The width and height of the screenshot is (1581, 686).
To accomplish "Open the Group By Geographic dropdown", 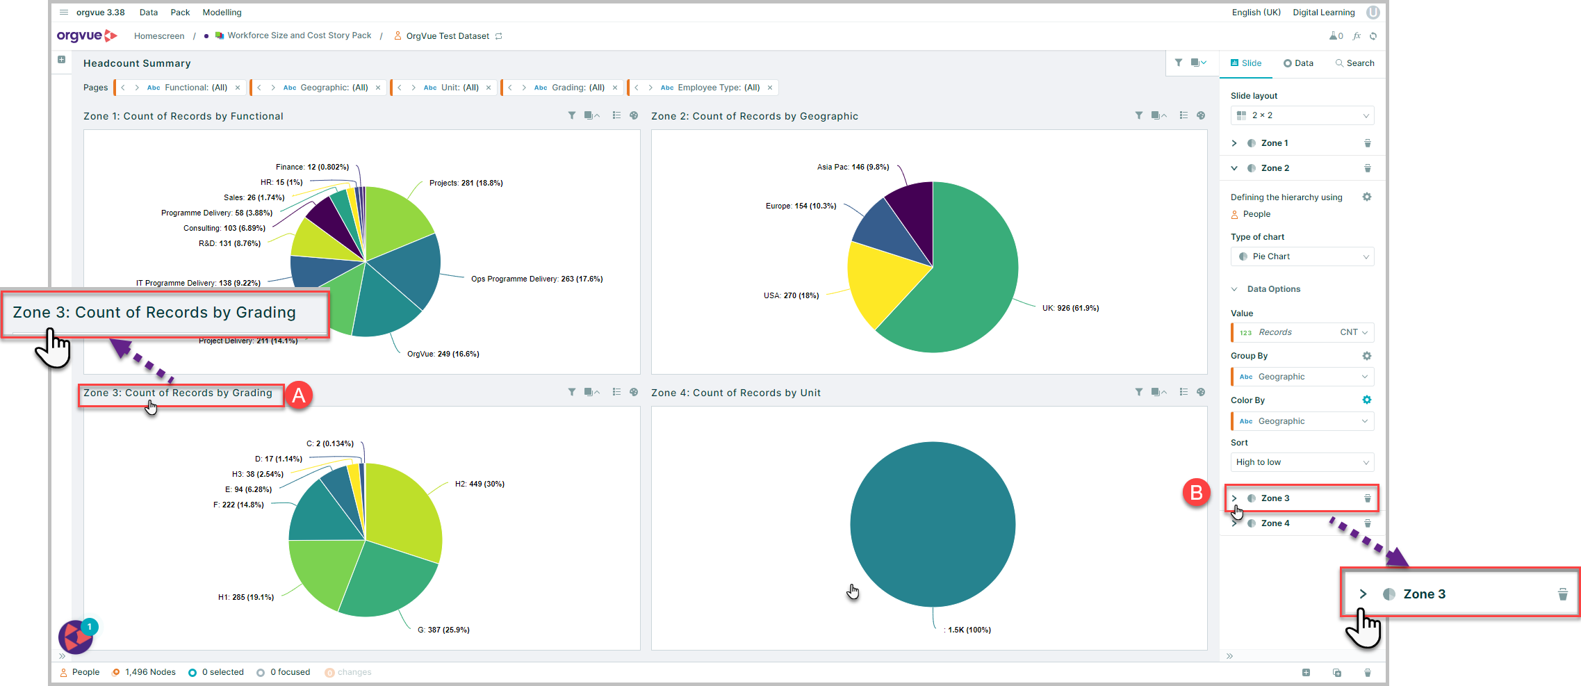I will (1302, 377).
